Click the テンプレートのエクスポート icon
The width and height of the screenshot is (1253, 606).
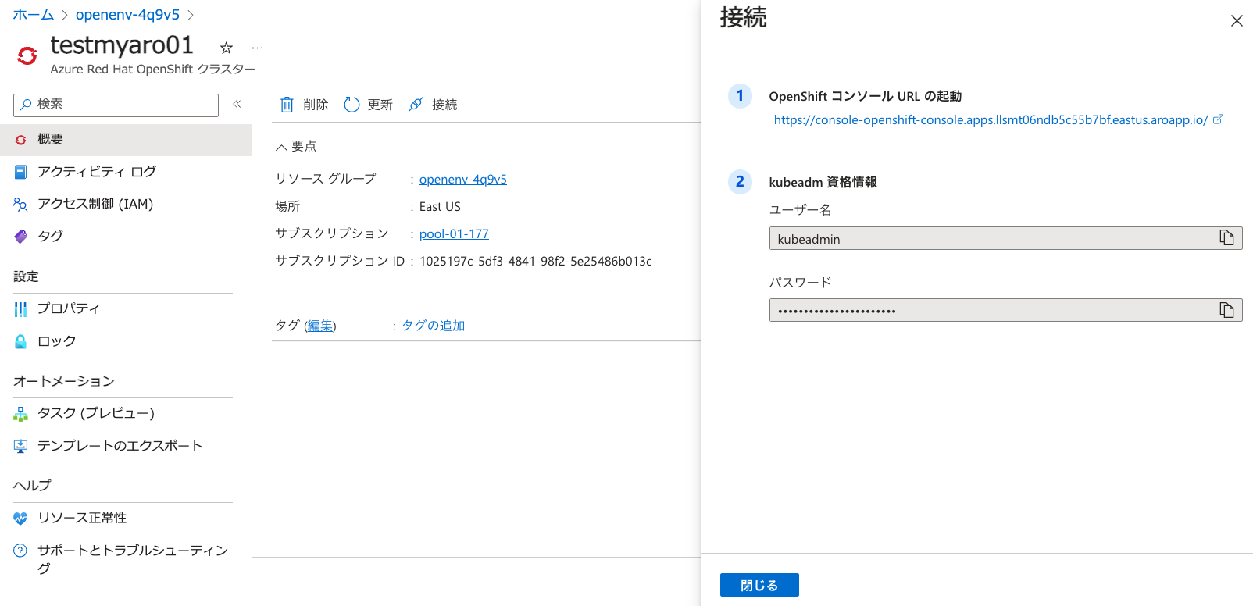pos(21,446)
